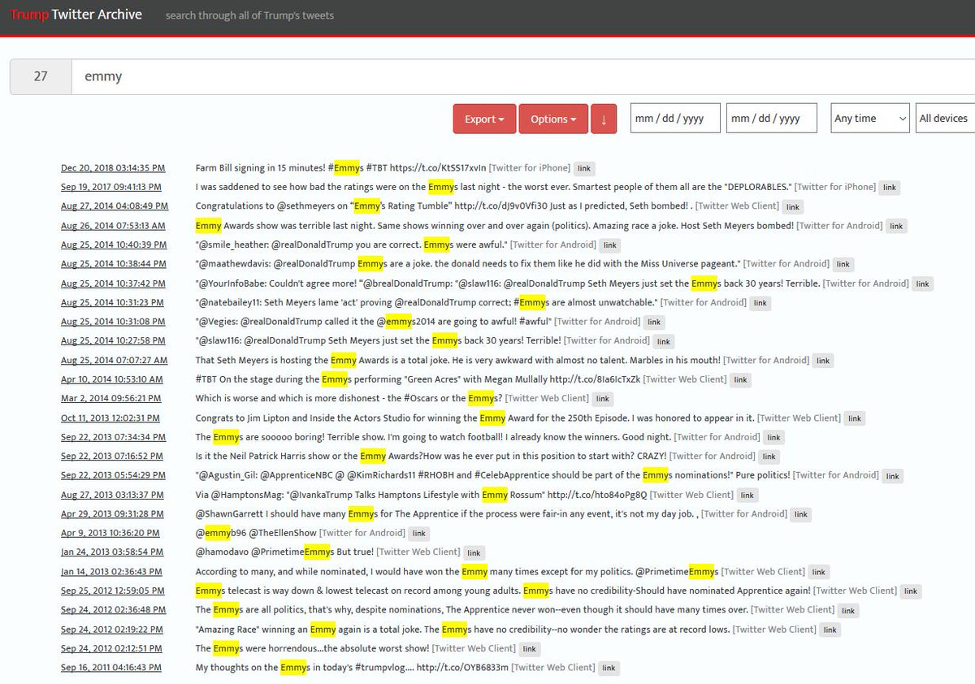Open date link Oct 11, 2013 12:02:31 PM
The width and height of the screenshot is (975, 684).
coord(110,418)
